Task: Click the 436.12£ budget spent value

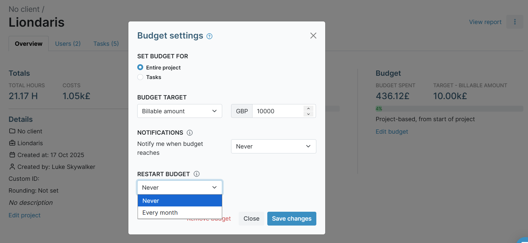Action: click(x=393, y=96)
